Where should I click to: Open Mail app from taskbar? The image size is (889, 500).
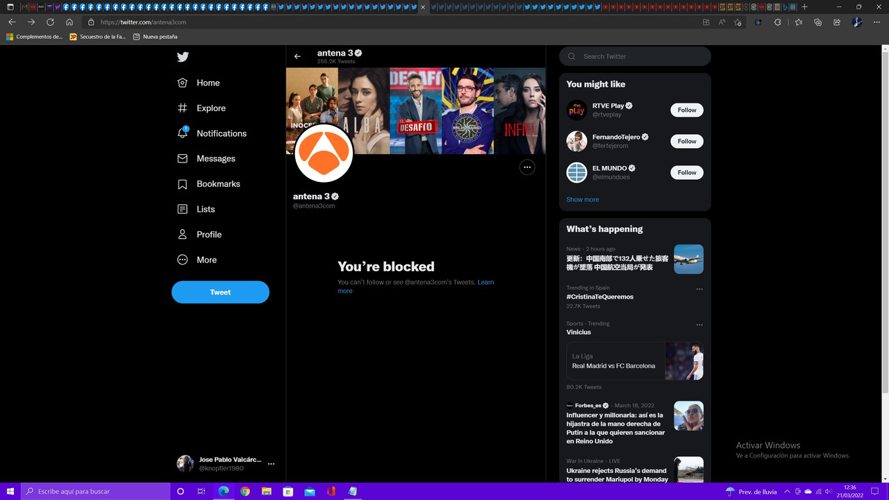point(309,491)
